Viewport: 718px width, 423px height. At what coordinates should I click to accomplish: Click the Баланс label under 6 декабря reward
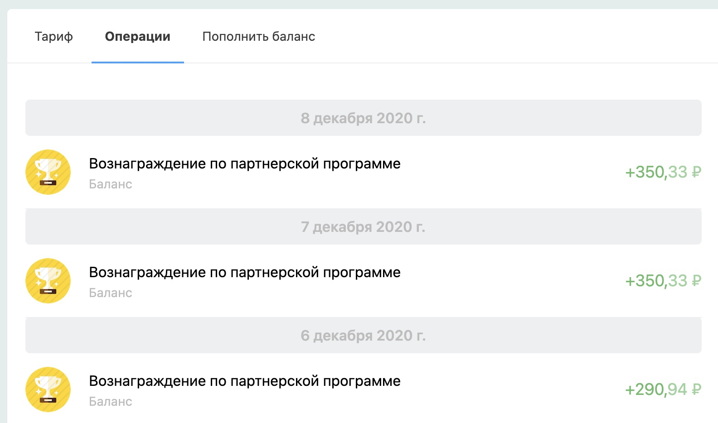point(111,402)
